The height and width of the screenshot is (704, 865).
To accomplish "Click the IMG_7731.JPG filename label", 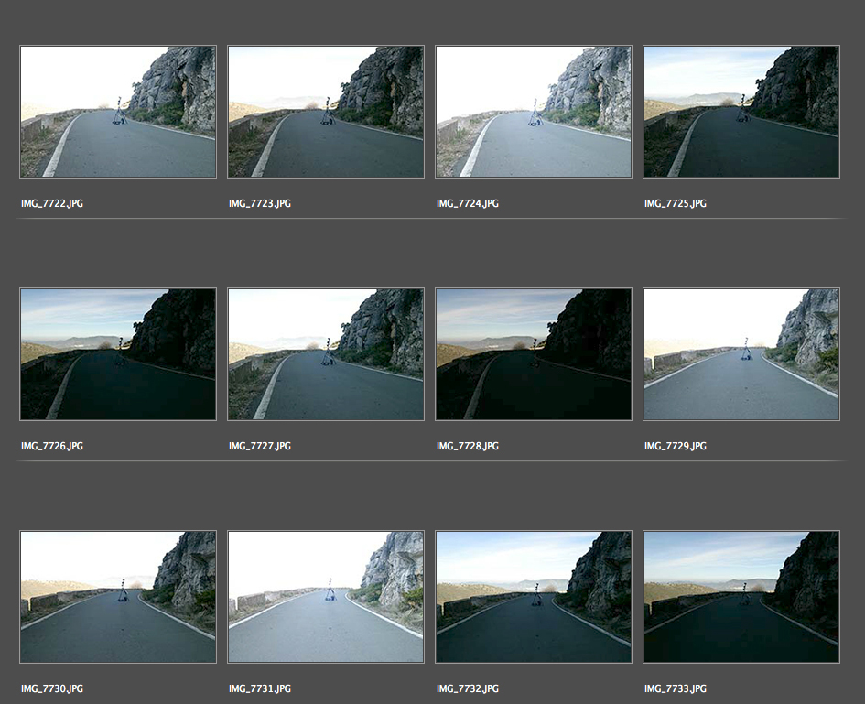I will [x=260, y=688].
